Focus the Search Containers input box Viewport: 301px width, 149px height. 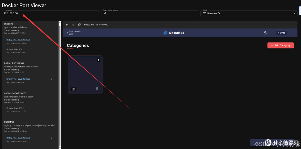tap(150, 13)
